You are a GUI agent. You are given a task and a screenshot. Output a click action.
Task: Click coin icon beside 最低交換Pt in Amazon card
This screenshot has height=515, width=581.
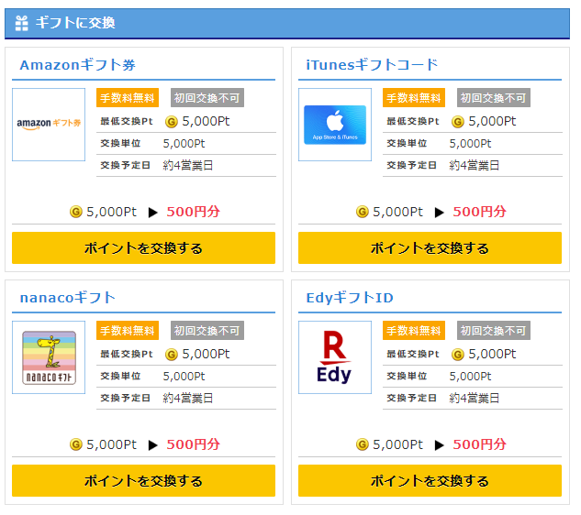click(172, 122)
